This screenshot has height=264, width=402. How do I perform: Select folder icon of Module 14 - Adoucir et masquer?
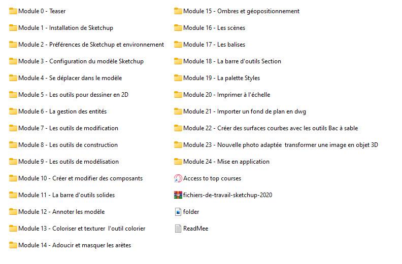coord(13,245)
